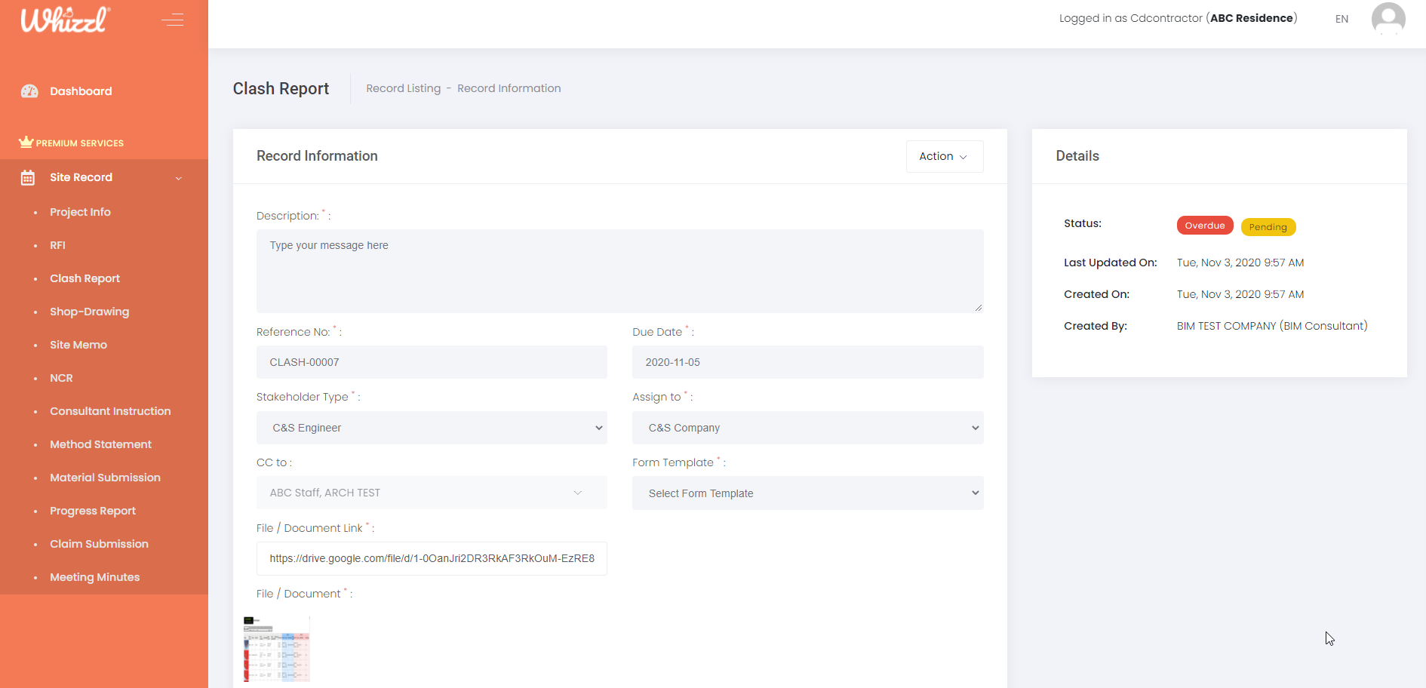The width and height of the screenshot is (1426, 688).
Task: Collapse sidebar with the hamburger menu icon
Action: pyautogui.click(x=172, y=20)
